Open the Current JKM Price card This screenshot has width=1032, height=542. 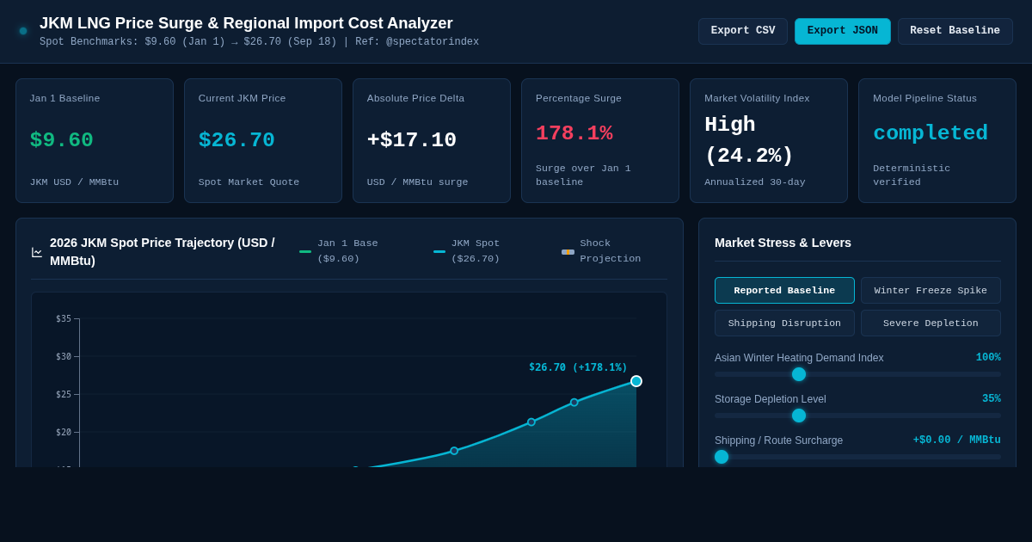pos(263,141)
